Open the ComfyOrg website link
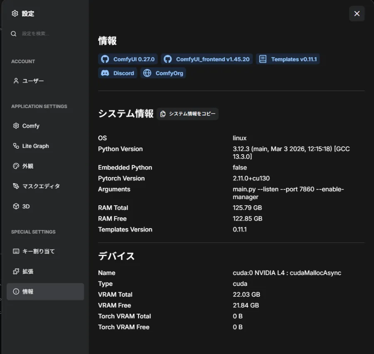This screenshot has width=374, height=354. pyautogui.click(x=163, y=73)
